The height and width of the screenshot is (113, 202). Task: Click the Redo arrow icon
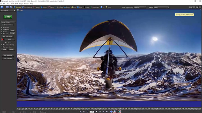pos(11,7)
